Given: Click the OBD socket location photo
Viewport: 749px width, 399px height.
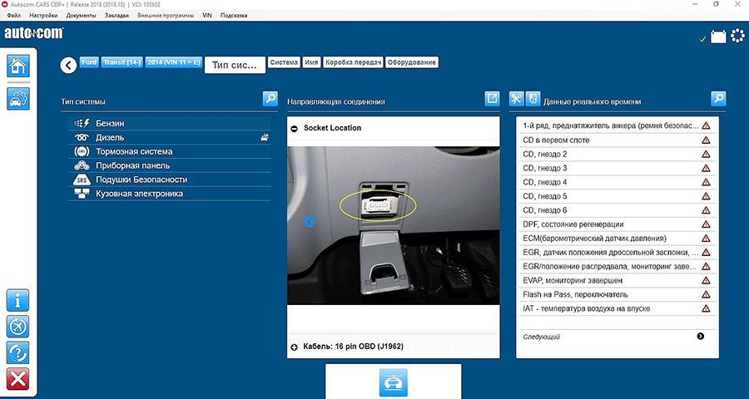Looking at the screenshot, I should pos(393,225).
